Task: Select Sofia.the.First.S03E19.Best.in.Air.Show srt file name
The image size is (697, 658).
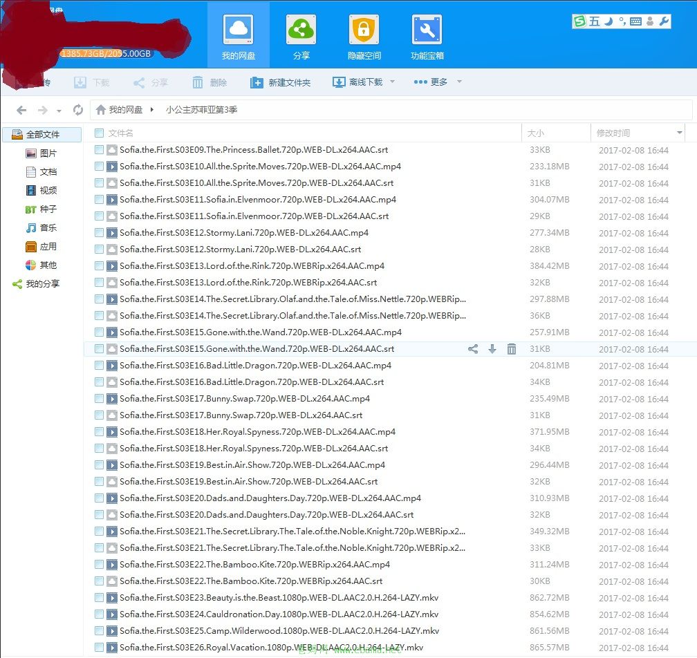Action: [x=248, y=482]
